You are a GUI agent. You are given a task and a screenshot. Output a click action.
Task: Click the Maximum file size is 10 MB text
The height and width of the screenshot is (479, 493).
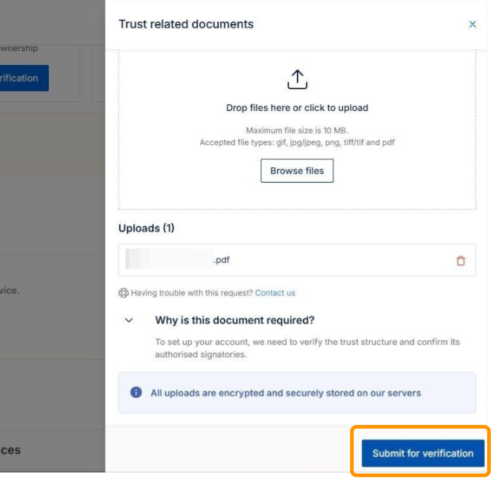[x=297, y=131]
